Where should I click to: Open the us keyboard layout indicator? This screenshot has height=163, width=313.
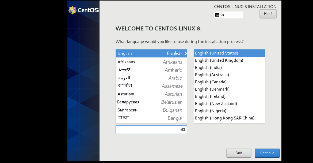pyautogui.click(x=228, y=15)
